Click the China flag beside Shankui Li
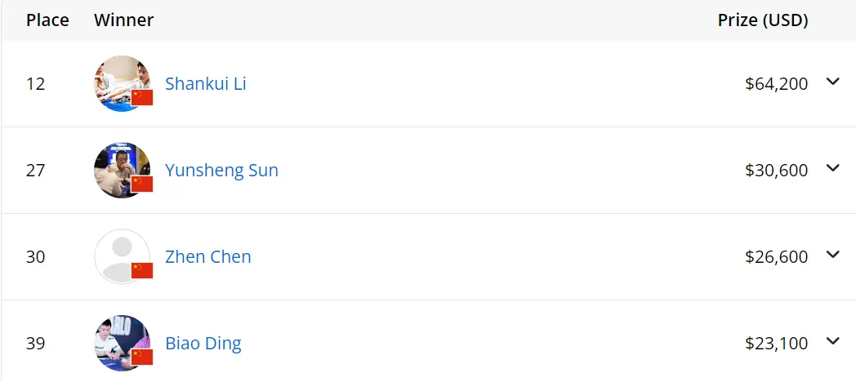Image resolution: width=856 pixels, height=382 pixels. tap(142, 97)
